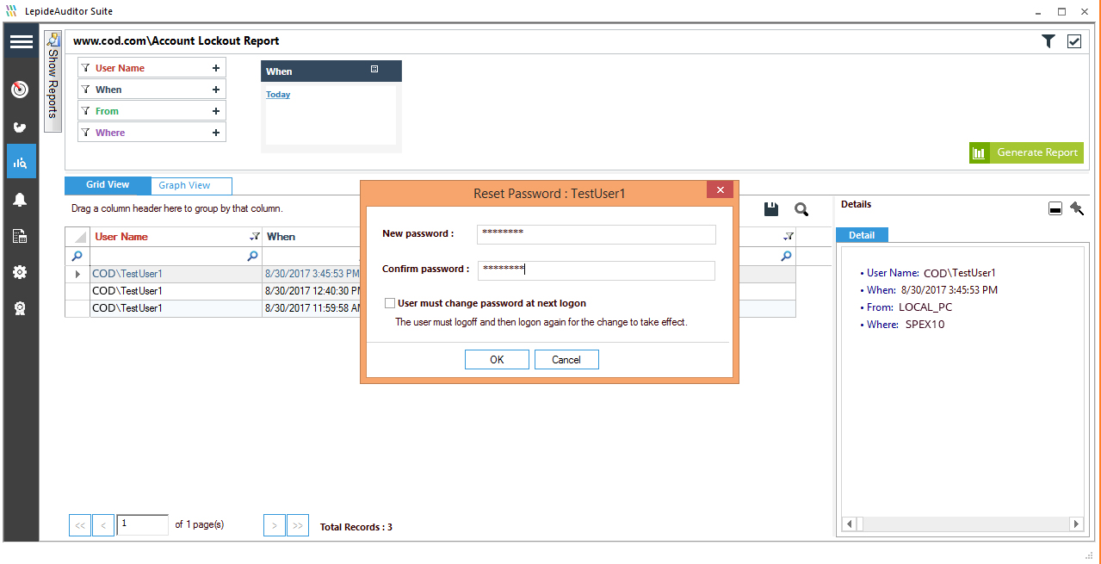Select the Detail tab in Details pane
1101x564 pixels.
[x=862, y=235]
